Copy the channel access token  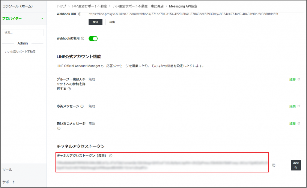274,165
